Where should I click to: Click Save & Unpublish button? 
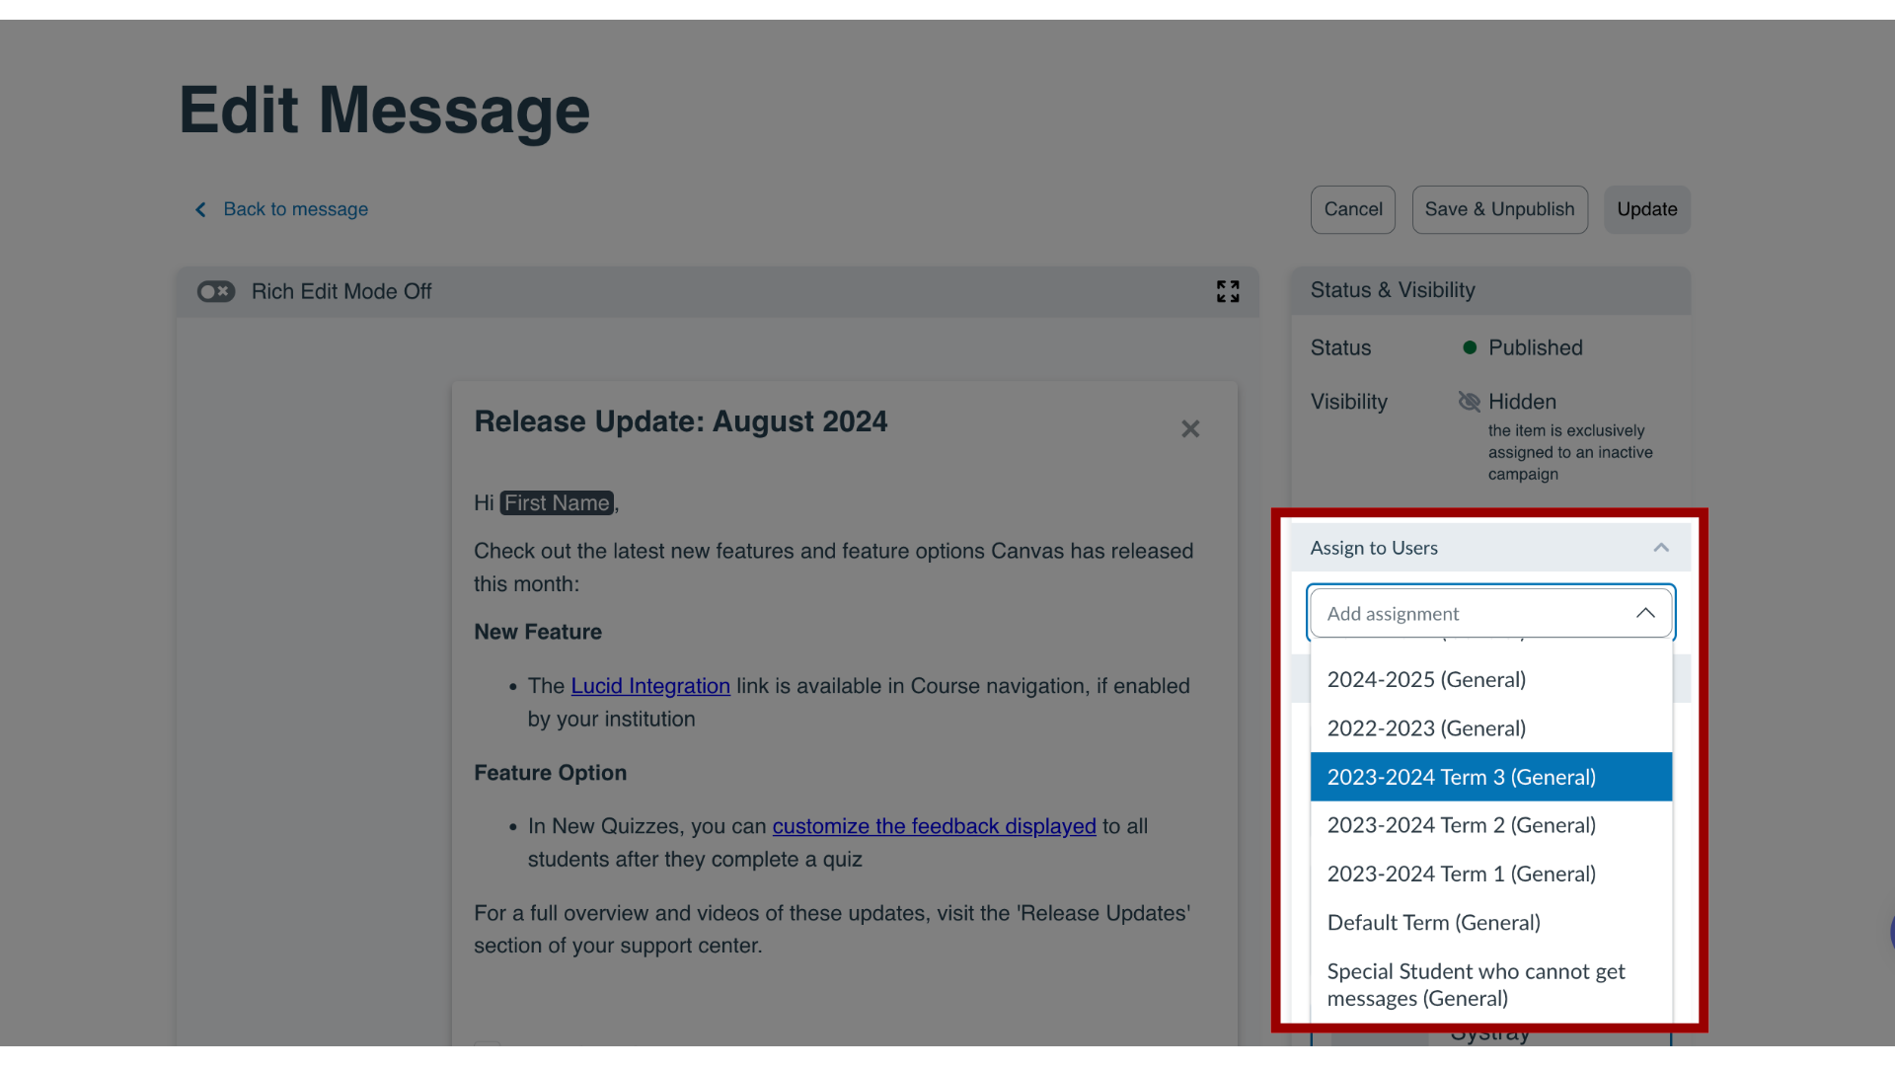point(1499,209)
